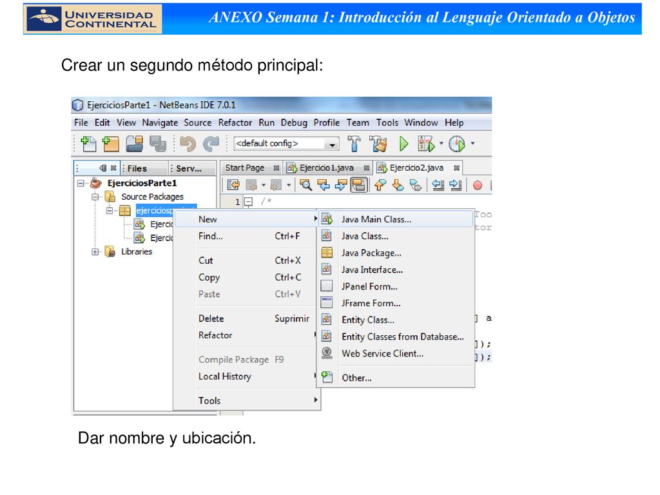Click the Undo arrow icon
This screenshot has width=660, height=495.
[x=188, y=144]
